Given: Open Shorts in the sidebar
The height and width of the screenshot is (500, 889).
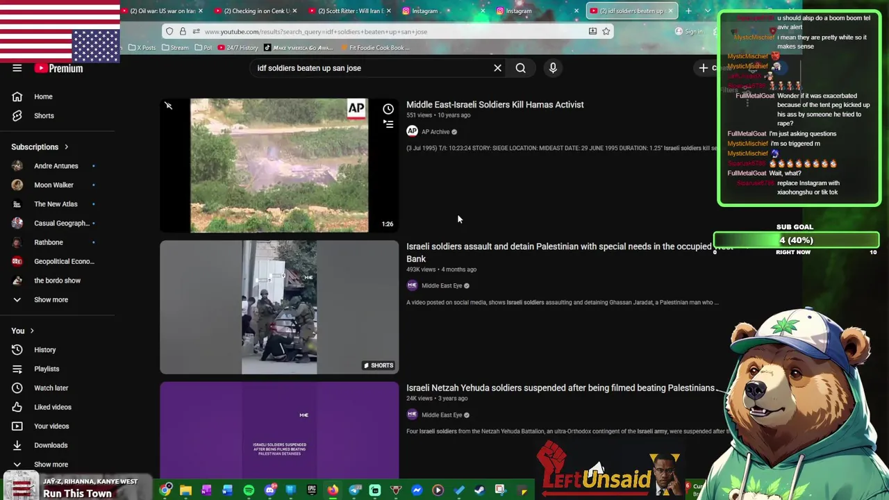Looking at the screenshot, I should pos(44,116).
